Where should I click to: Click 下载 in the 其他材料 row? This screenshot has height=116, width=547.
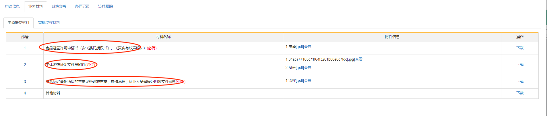coord(520,93)
